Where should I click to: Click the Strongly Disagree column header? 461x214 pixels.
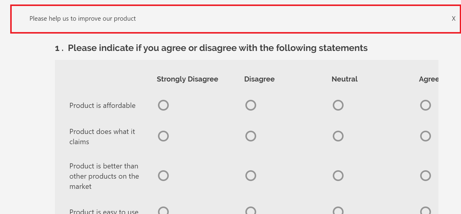(187, 79)
